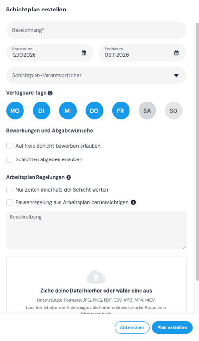Screen dimensions: 199x341
Task: Tick Nur Zeiten innerhalb der Schicht werten
Action: [x=10, y=190]
